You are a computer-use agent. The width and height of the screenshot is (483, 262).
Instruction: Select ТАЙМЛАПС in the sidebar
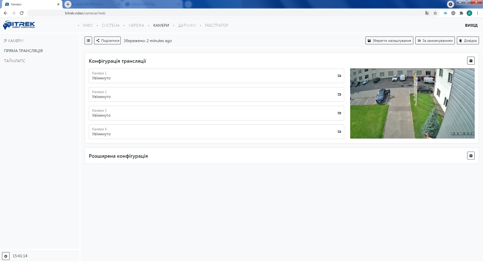click(x=15, y=61)
